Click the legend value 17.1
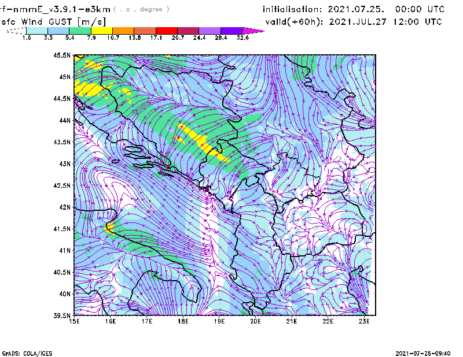The height and width of the screenshot is (357, 463). point(156,38)
